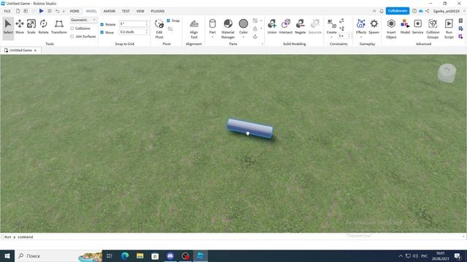Launch the Align Tool

tap(194, 29)
